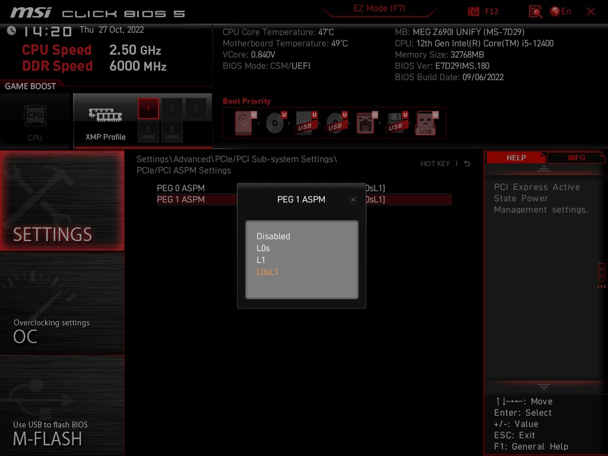This screenshot has width=608, height=456.
Task: Click the CPU Speed 2.50 GHz value
Action: (x=135, y=50)
